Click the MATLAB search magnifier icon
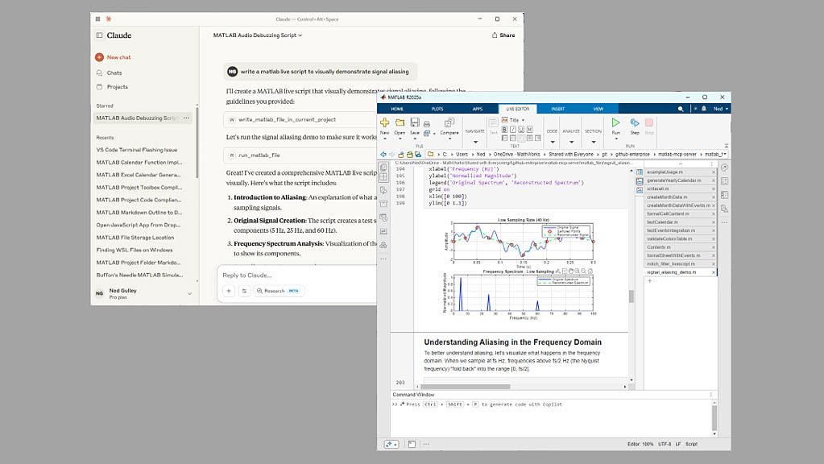This screenshot has height=464, width=824. pos(681,109)
